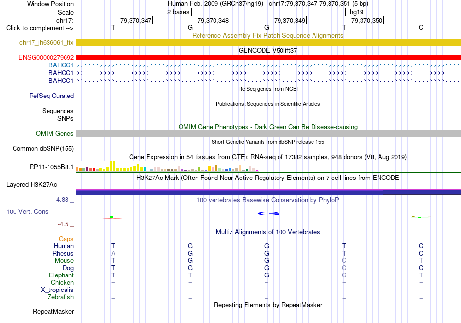Click Publications: Sequences in Scientific Articles title
This screenshot has height=323, width=461.
click(x=268, y=104)
